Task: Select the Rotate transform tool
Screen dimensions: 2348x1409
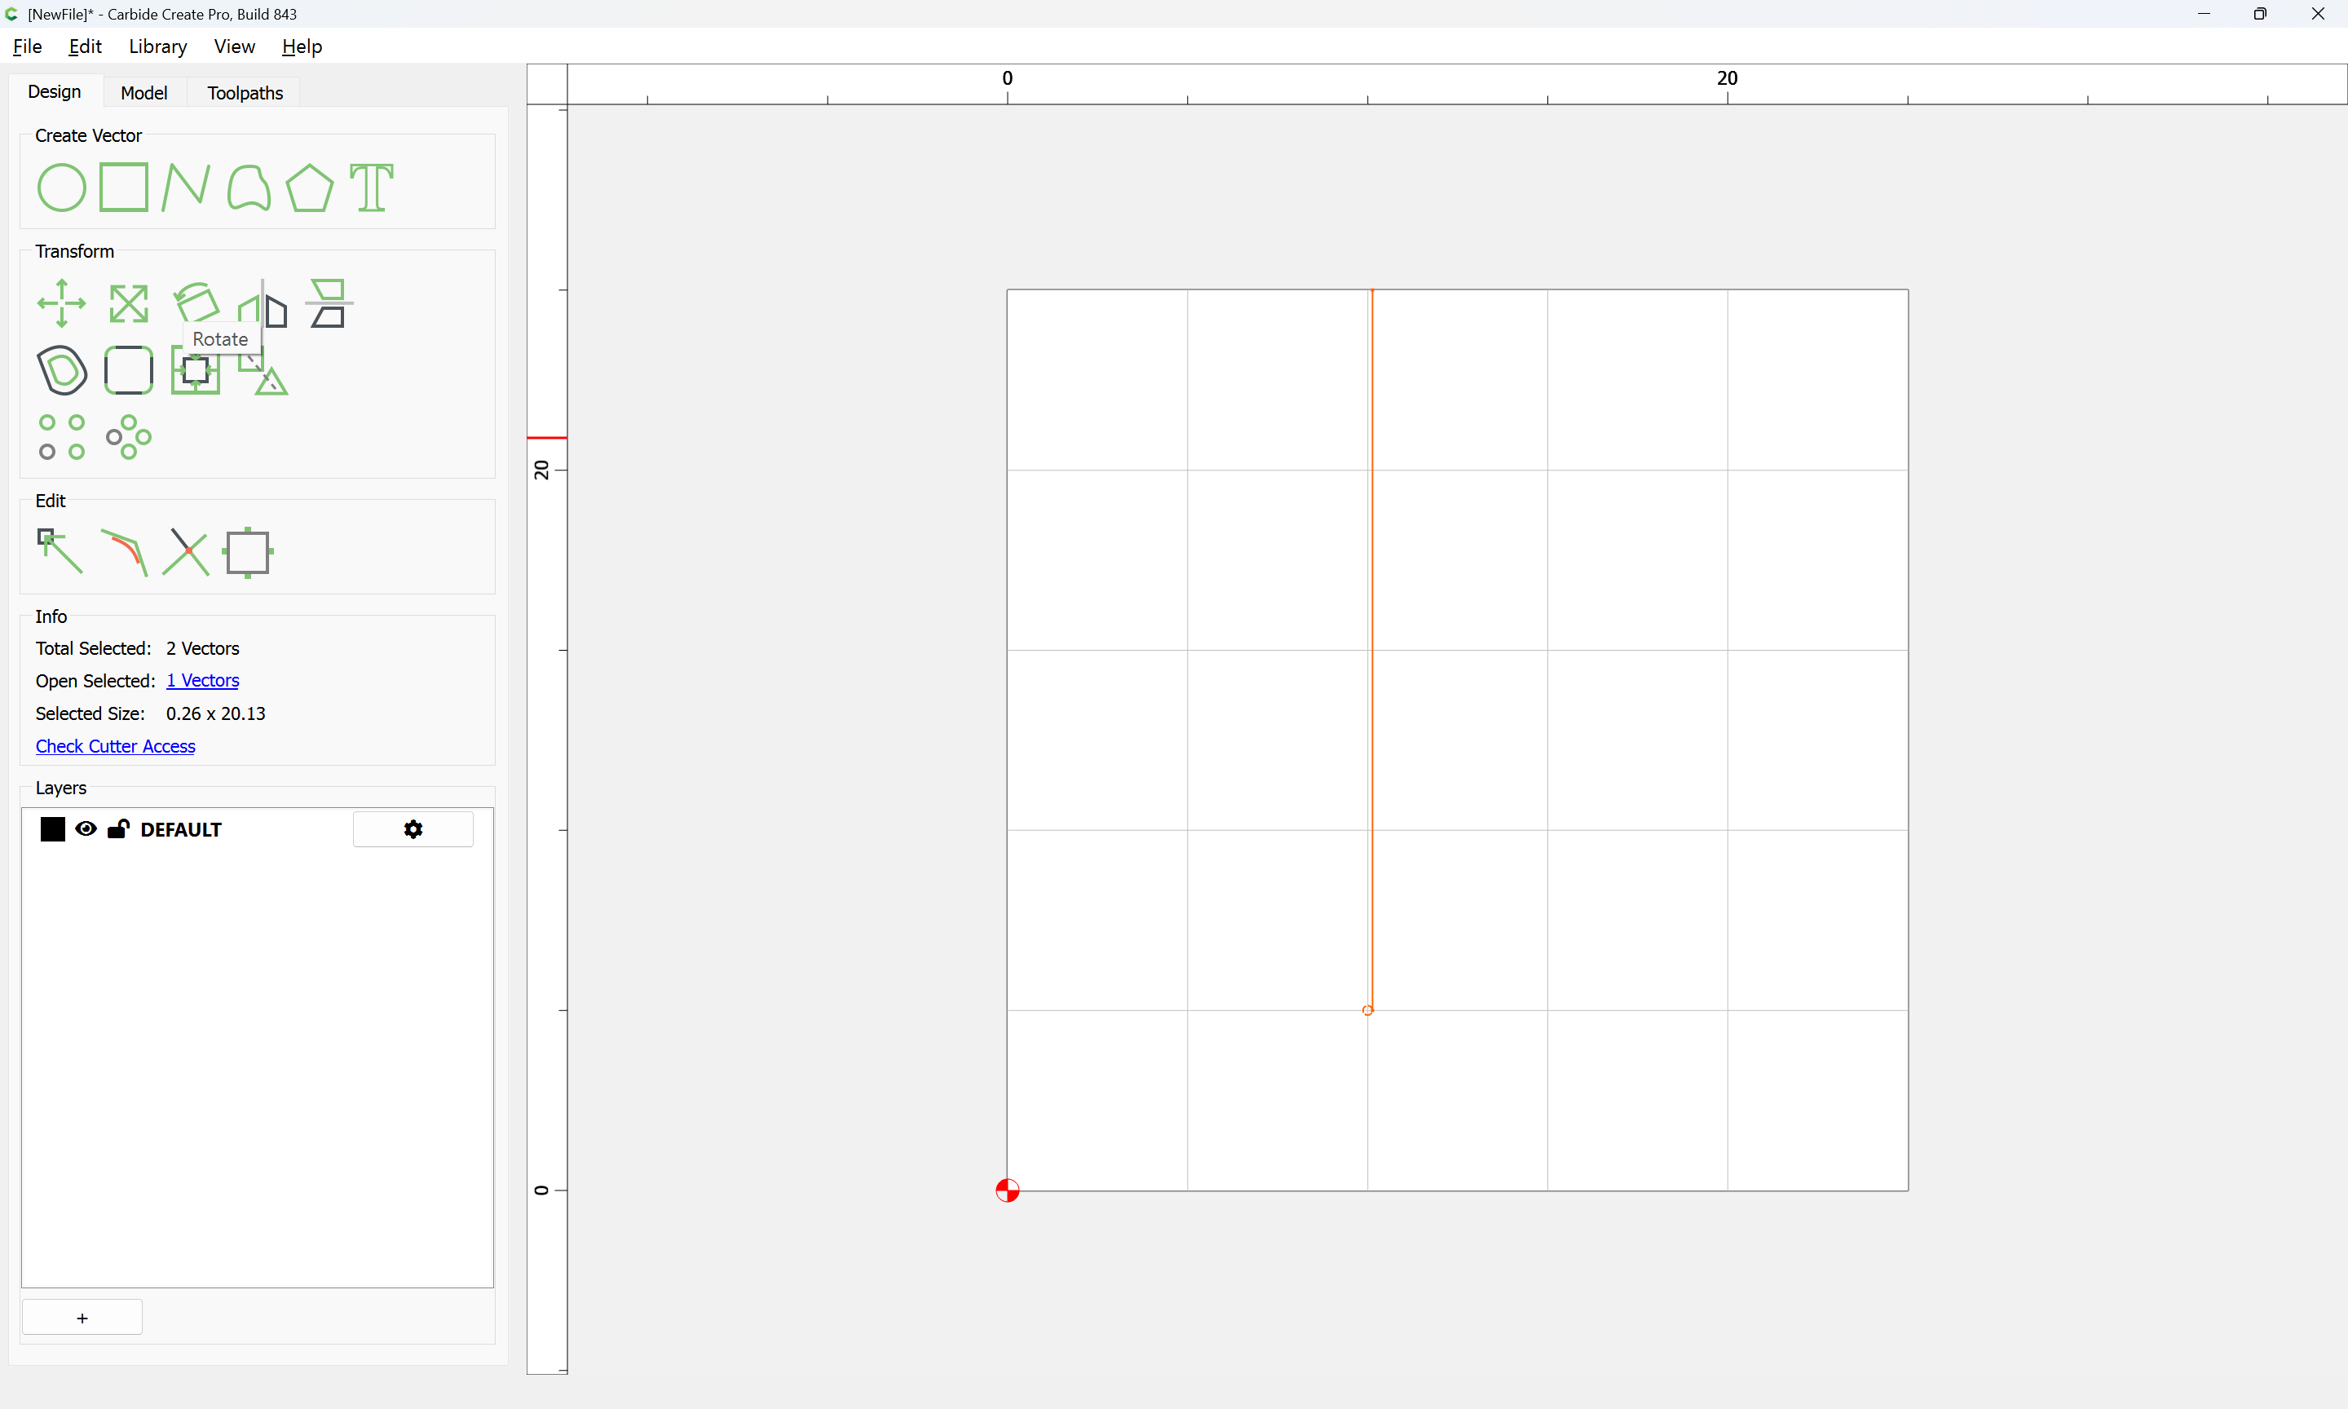Action: (x=196, y=301)
